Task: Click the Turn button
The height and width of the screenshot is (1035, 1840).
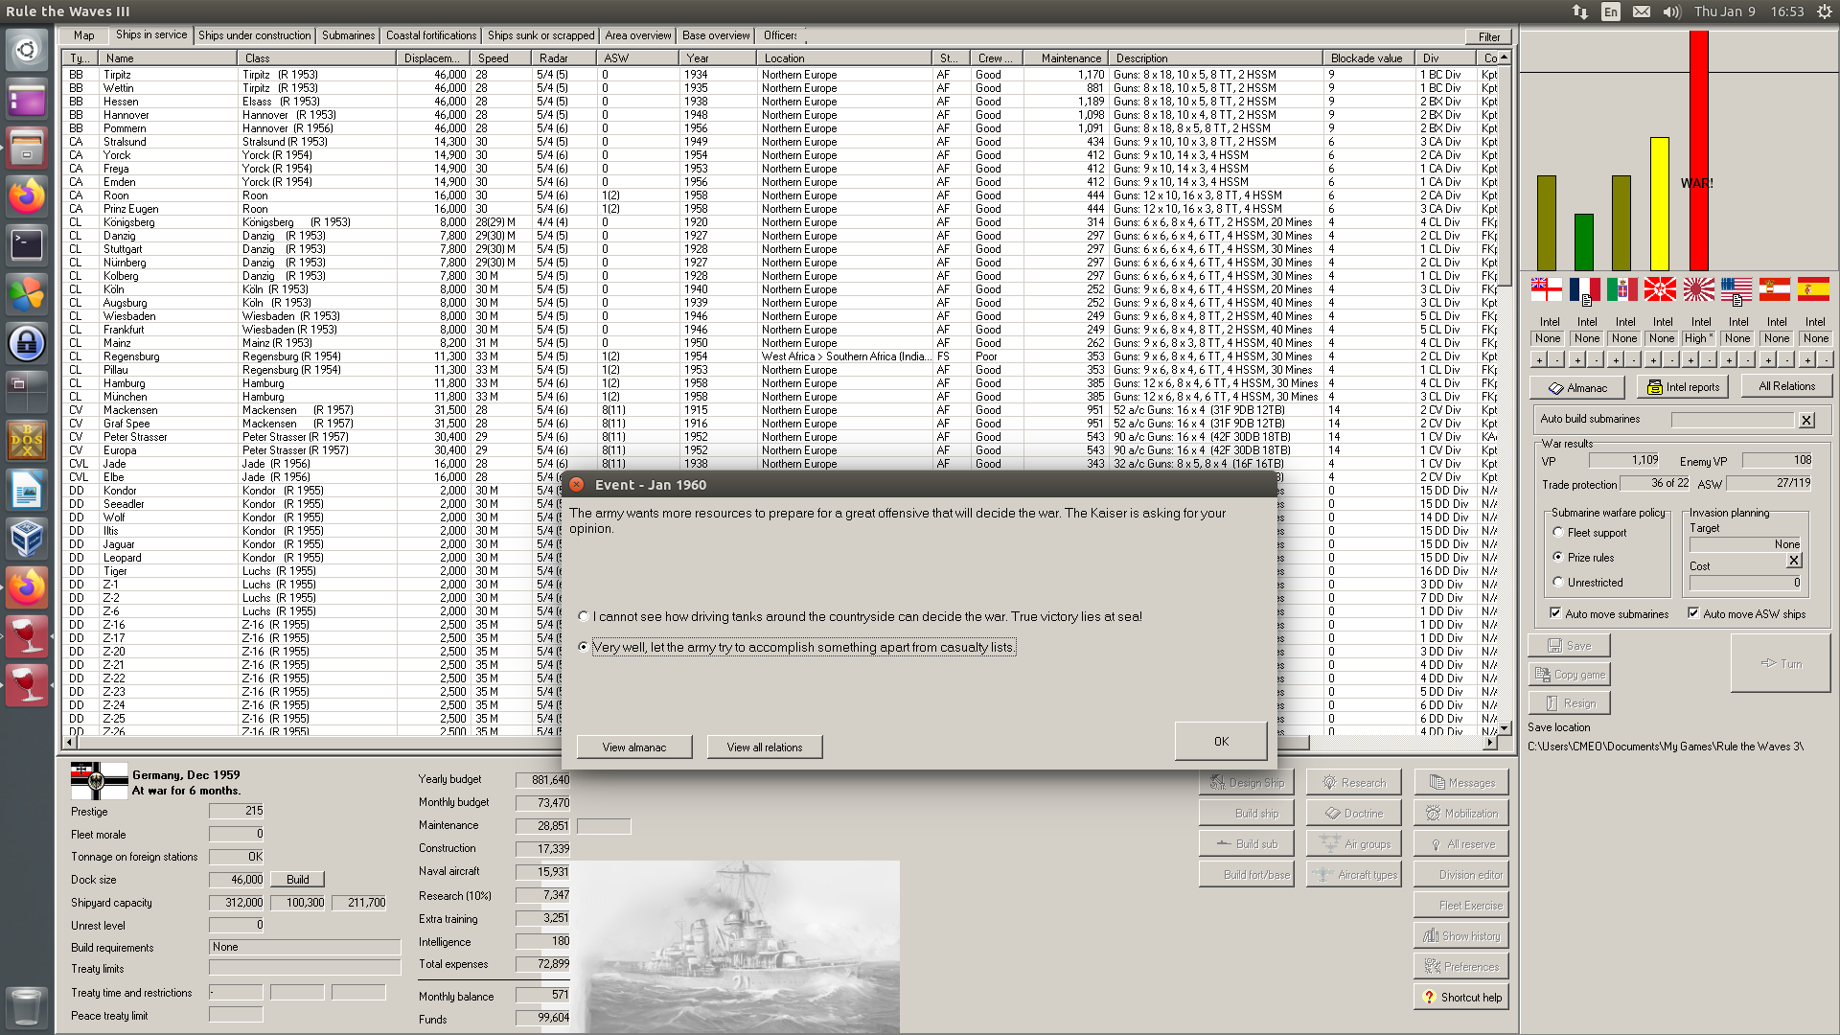Action: 1781,663
